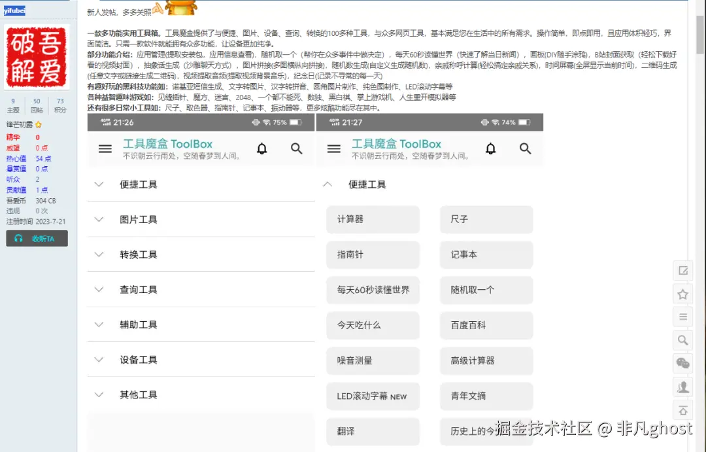Click the 悬赏值 label in user panel

(x=16, y=169)
